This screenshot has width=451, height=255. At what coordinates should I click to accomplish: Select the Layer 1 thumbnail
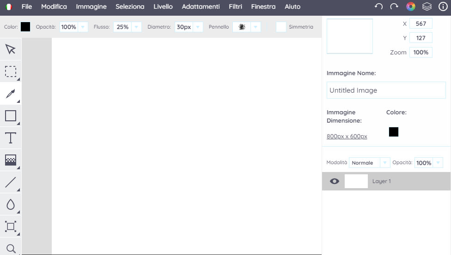pos(356,181)
